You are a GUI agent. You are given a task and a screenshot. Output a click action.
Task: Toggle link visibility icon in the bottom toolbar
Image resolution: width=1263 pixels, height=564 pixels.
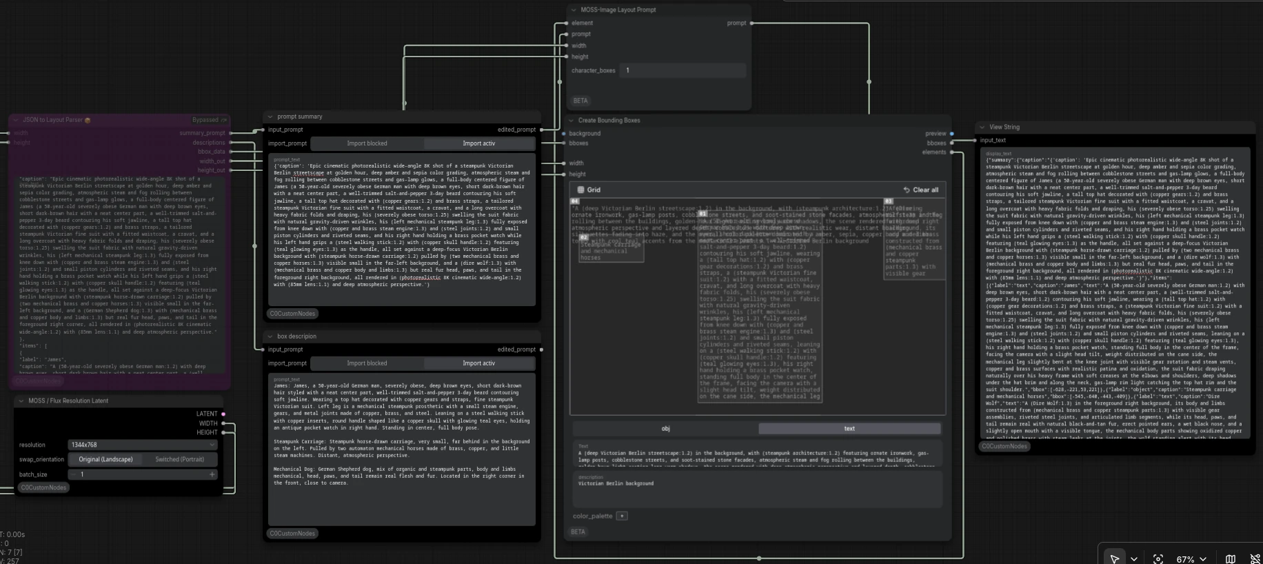pos(1255,559)
